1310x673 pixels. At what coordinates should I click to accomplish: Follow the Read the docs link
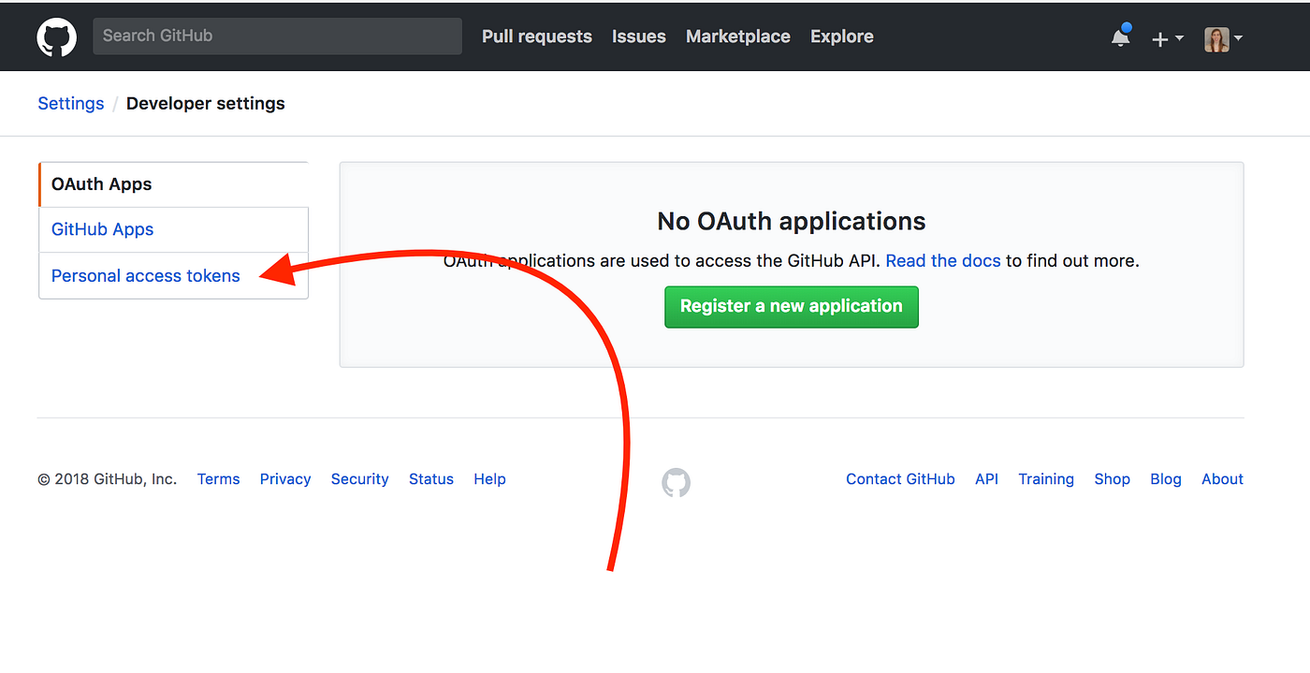click(x=942, y=260)
